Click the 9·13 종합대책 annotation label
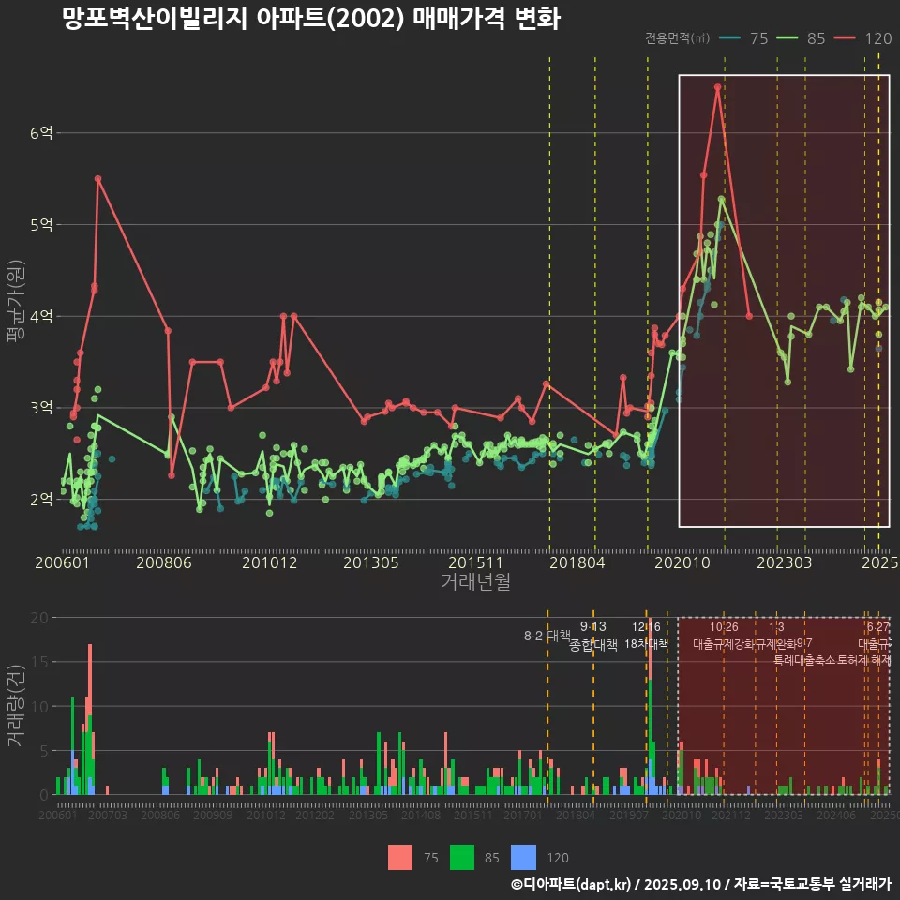This screenshot has height=900, width=900. [x=593, y=636]
